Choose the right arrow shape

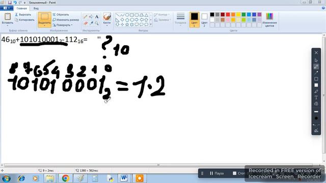click(x=137, y=20)
